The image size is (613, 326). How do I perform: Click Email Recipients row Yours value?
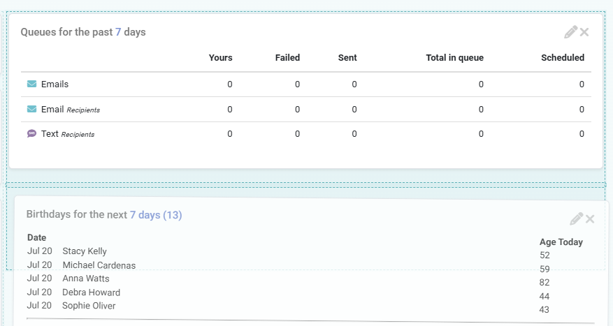point(230,110)
